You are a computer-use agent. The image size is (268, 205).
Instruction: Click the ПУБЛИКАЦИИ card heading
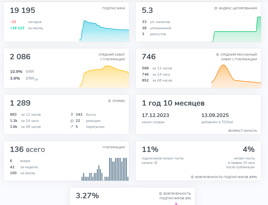(x=114, y=147)
